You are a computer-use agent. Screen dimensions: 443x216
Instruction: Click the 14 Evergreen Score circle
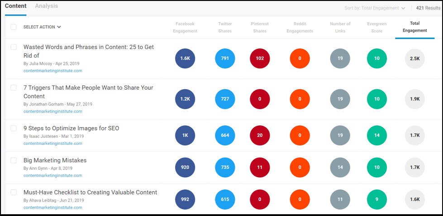(x=377, y=135)
